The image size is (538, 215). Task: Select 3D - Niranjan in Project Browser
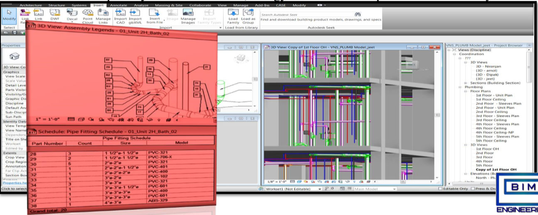click(489, 66)
